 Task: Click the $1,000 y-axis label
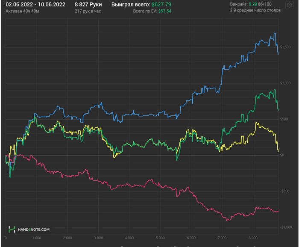coord(285,83)
